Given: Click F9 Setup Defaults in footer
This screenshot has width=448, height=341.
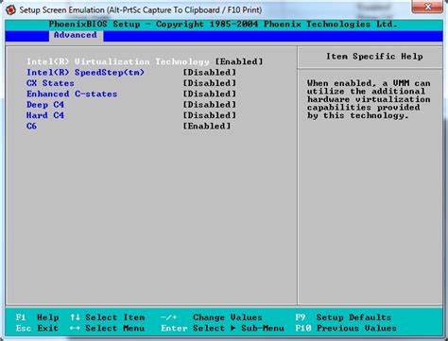Looking at the screenshot, I should coord(343,317).
